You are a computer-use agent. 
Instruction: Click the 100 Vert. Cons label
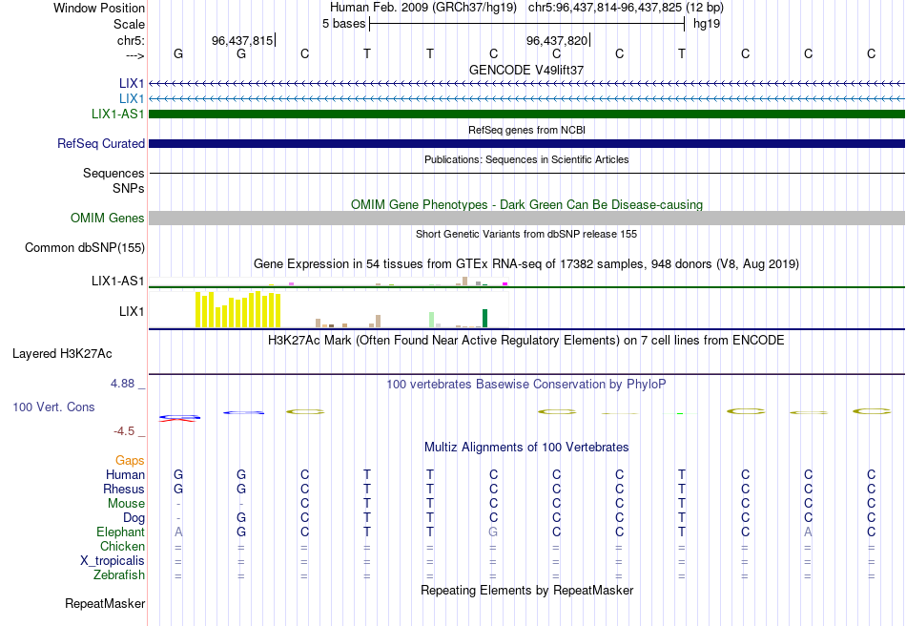click(53, 407)
